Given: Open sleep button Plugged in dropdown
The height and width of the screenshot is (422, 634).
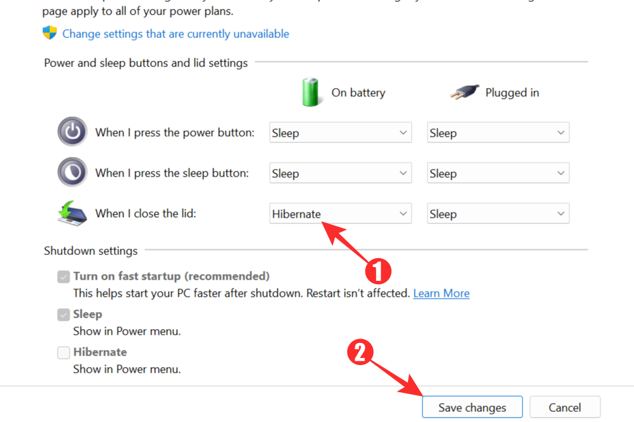Looking at the screenshot, I should pos(498,173).
